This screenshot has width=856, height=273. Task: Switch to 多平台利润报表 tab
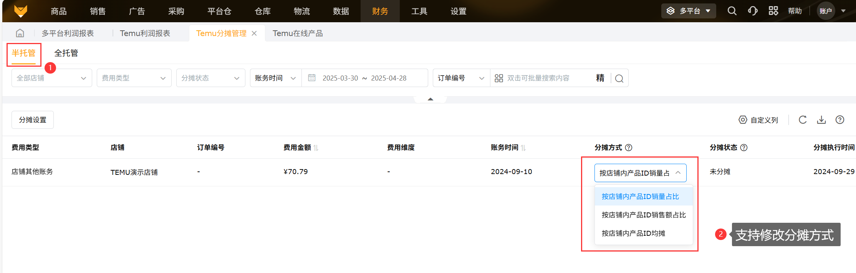point(68,33)
